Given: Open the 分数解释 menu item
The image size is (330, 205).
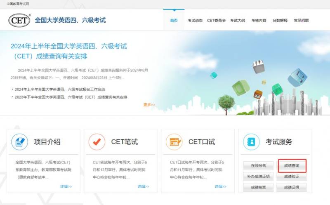Looking at the screenshot, I should [280, 20].
